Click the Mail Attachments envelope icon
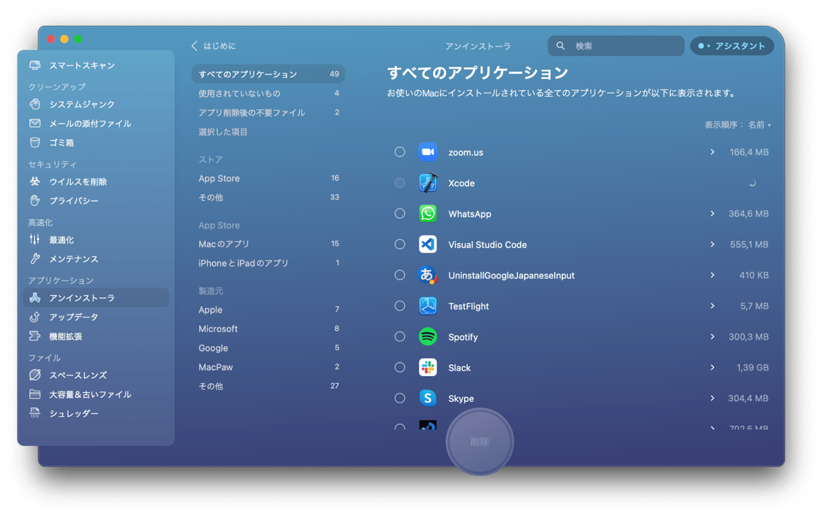 [35, 123]
